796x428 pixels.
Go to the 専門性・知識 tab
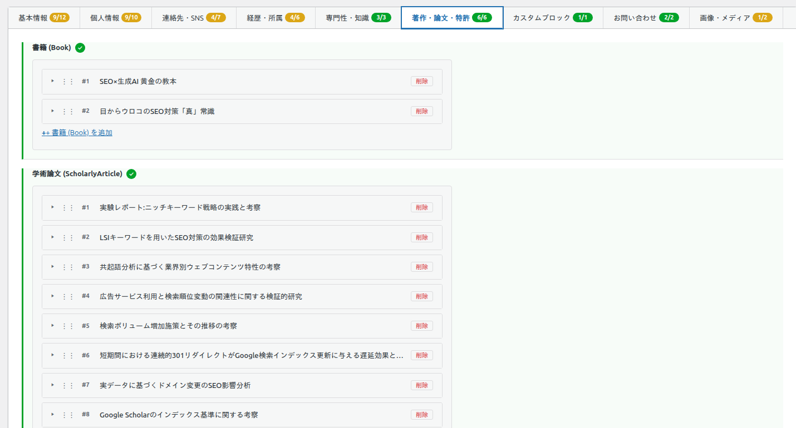point(358,18)
